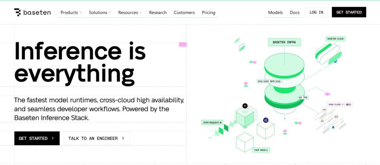Click the hero GET STARTED button
This screenshot has width=380, height=165.
[37, 138]
